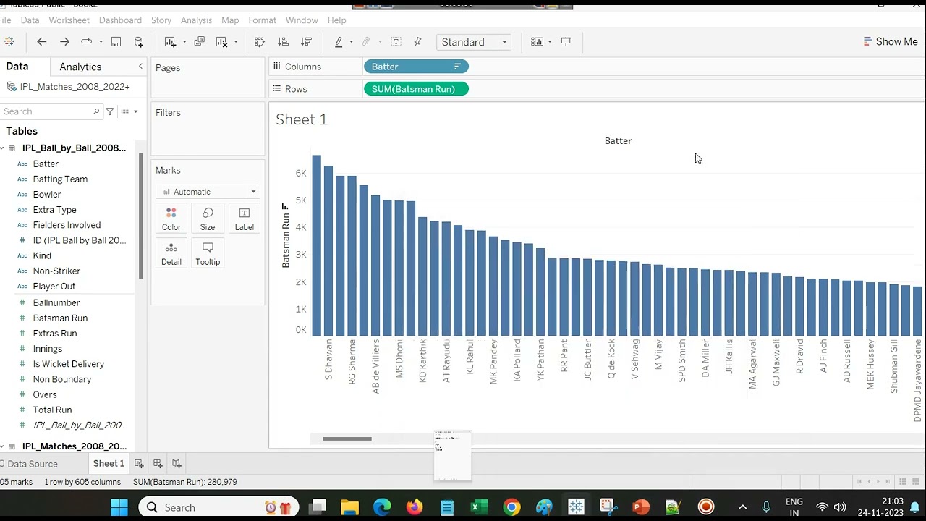Screen dimensions: 926x521
Task: Toggle mark labels T icon
Action: [x=396, y=42]
